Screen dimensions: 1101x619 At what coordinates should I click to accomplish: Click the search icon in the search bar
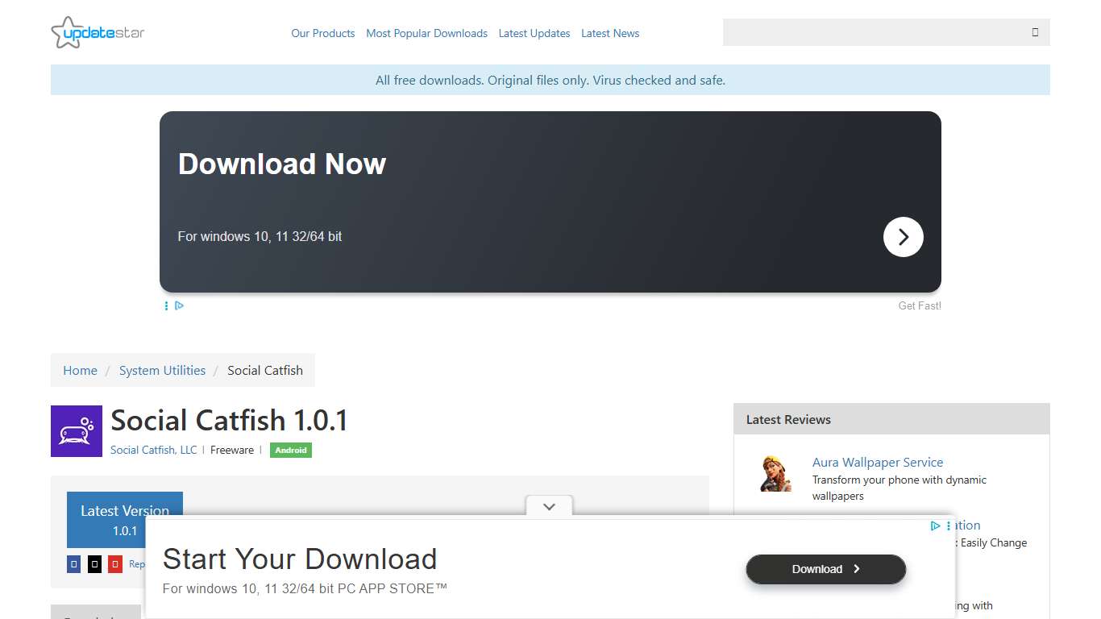(1034, 32)
